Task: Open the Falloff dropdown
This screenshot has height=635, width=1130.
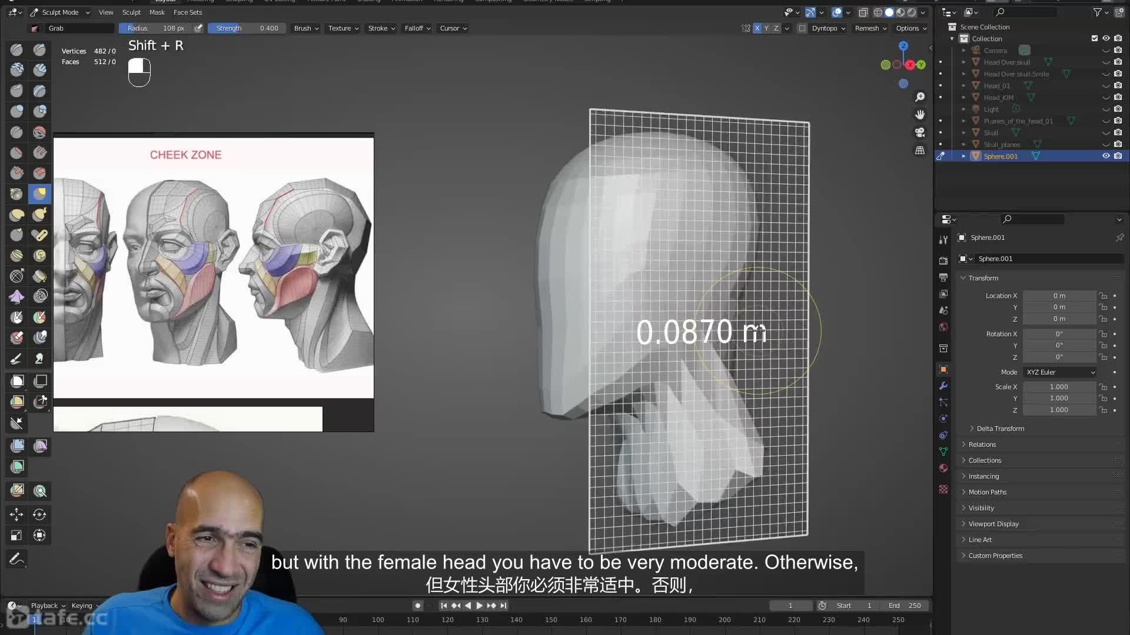Action: pos(417,28)
